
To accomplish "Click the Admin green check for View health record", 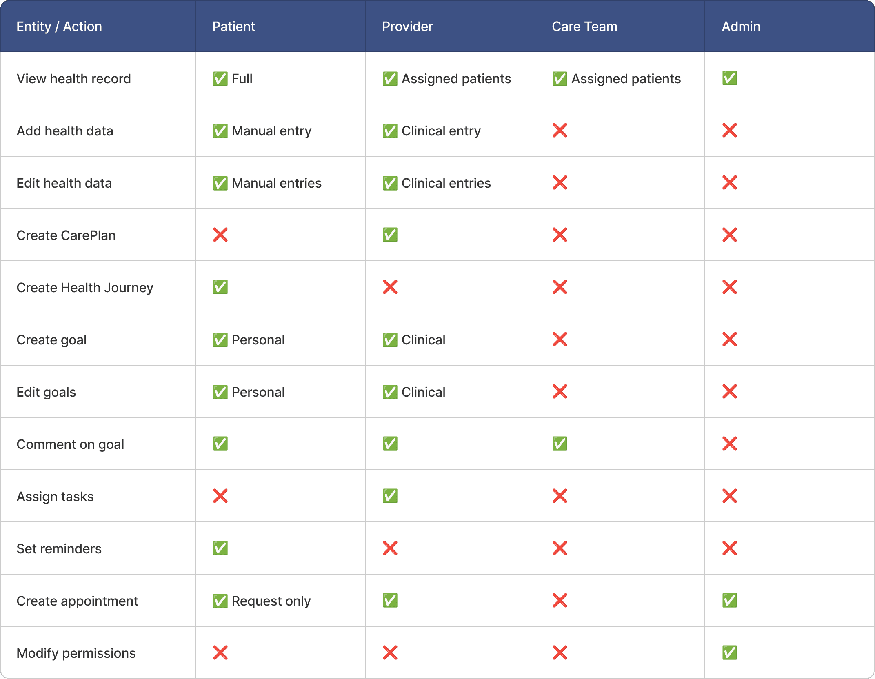I will (729, 78).
